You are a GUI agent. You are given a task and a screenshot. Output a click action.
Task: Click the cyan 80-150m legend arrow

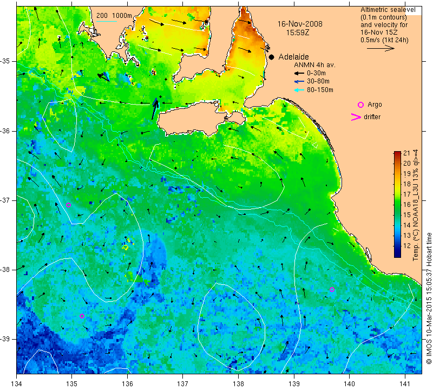click(299, 90)
